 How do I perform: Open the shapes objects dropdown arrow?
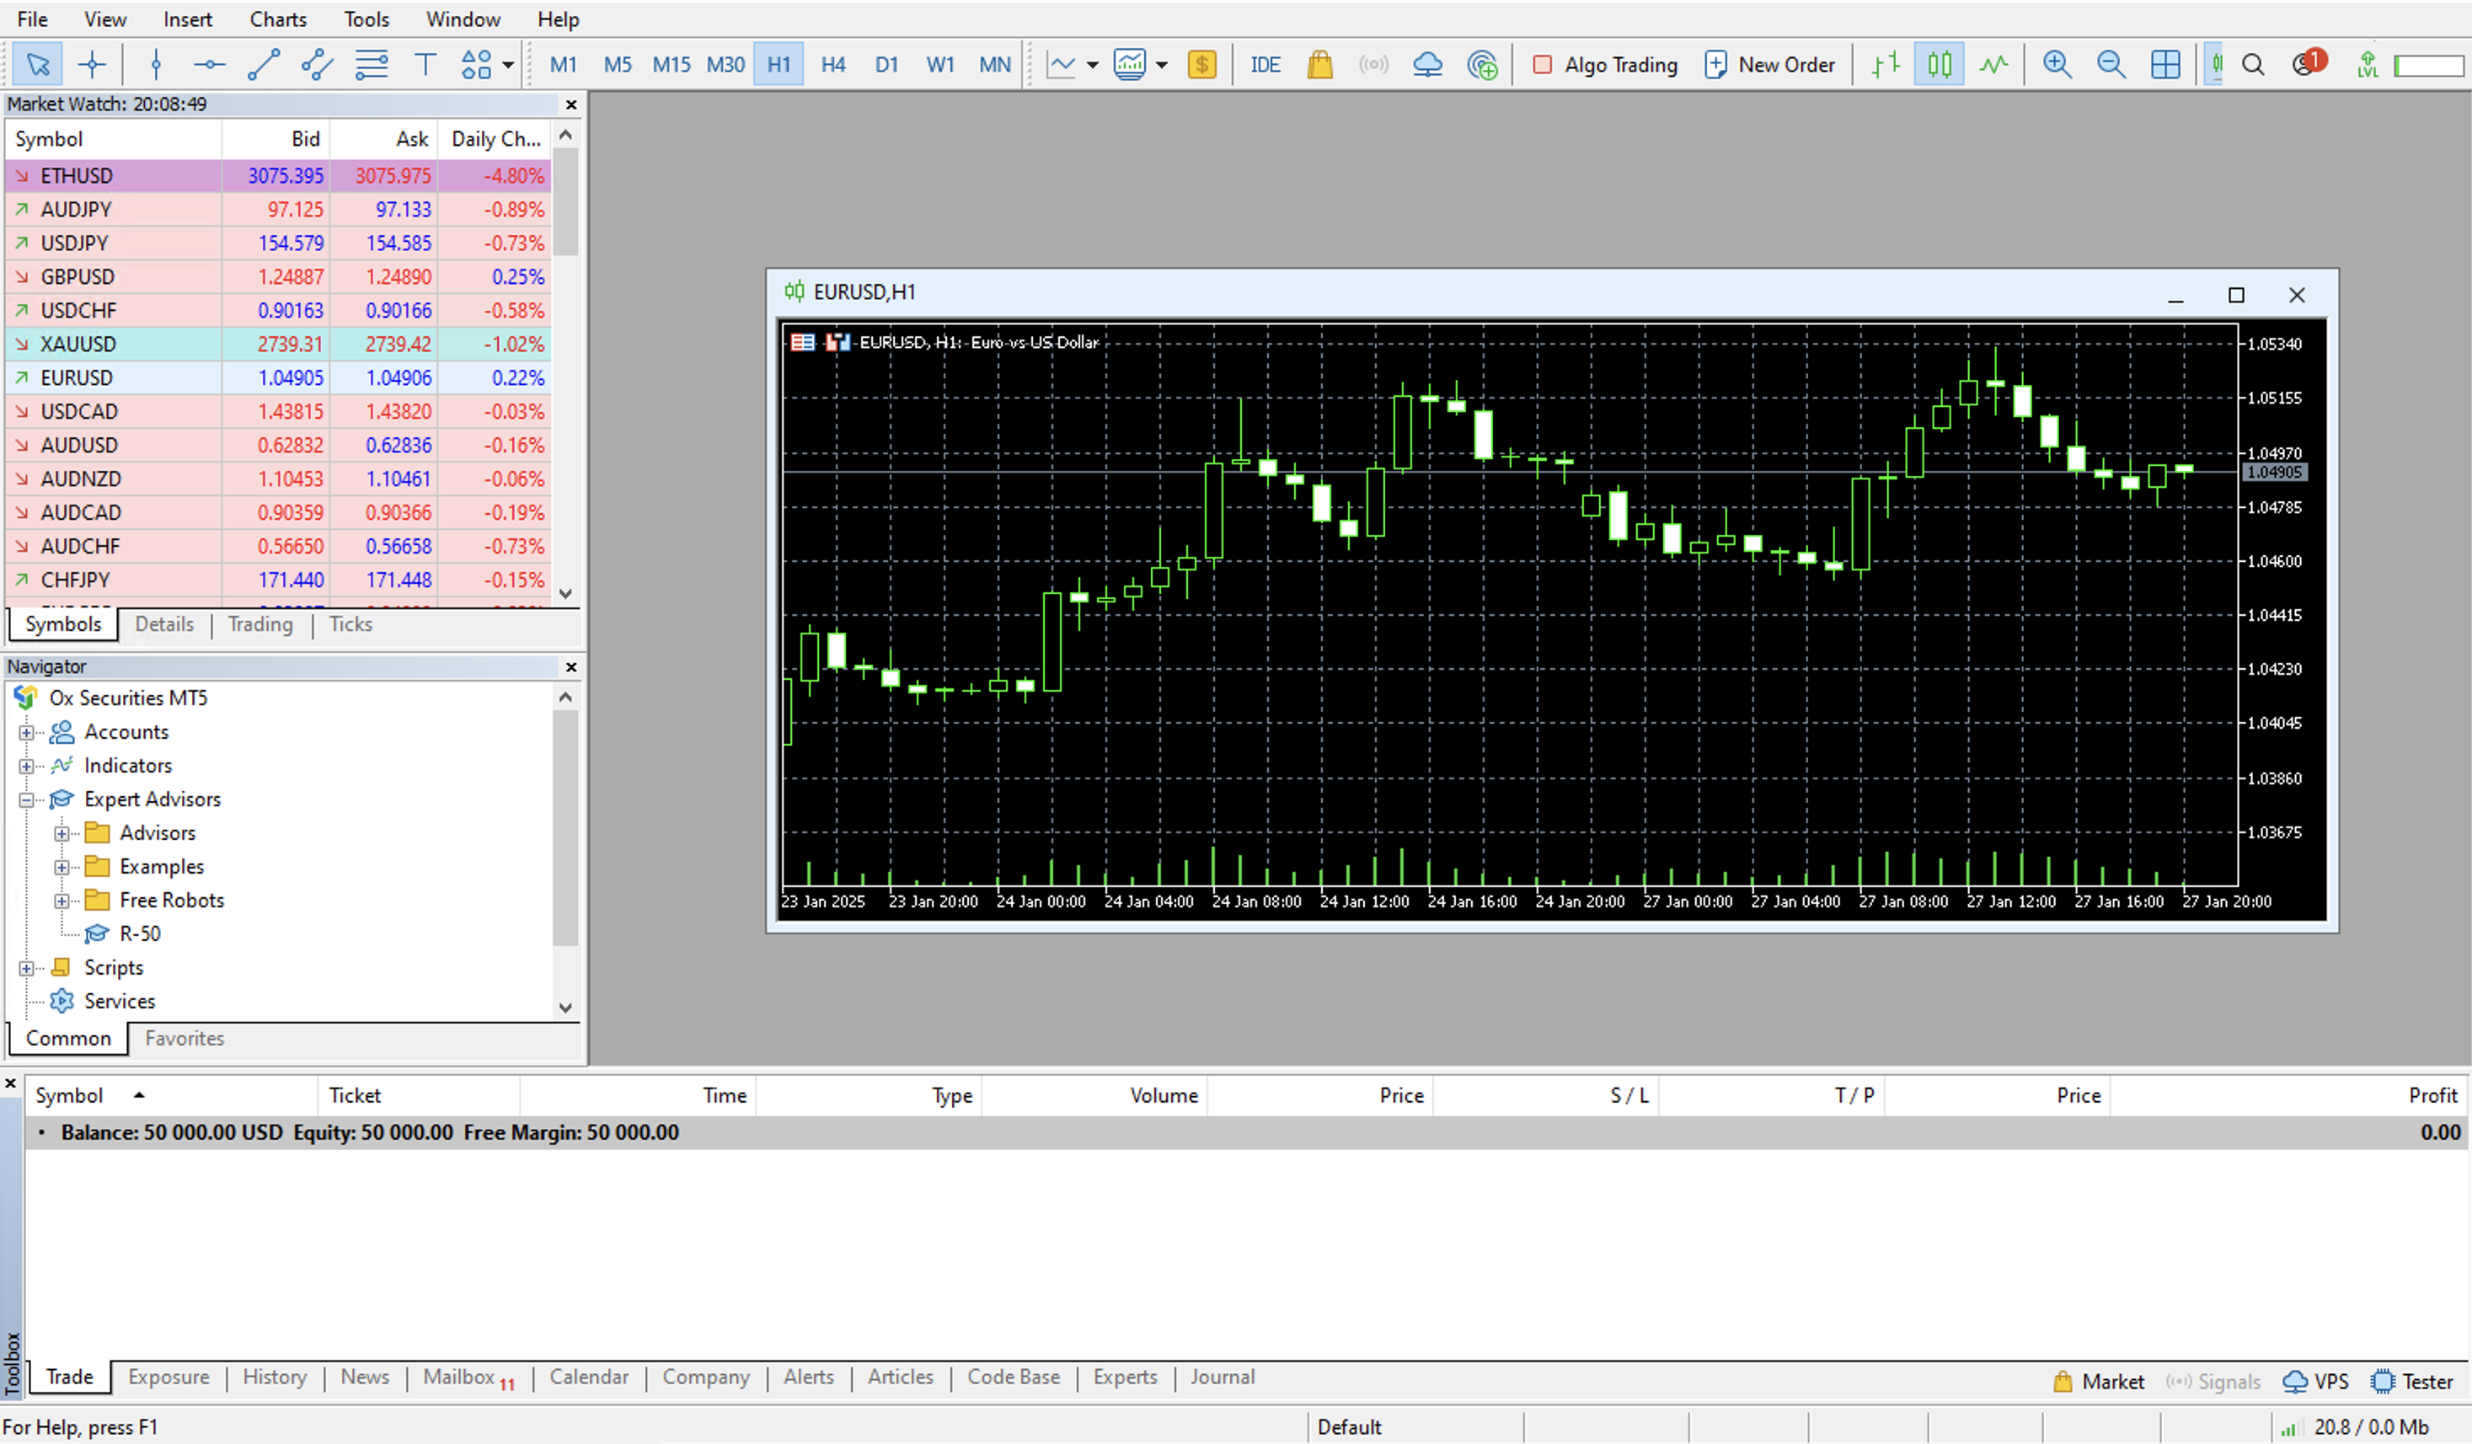(508, 66)
